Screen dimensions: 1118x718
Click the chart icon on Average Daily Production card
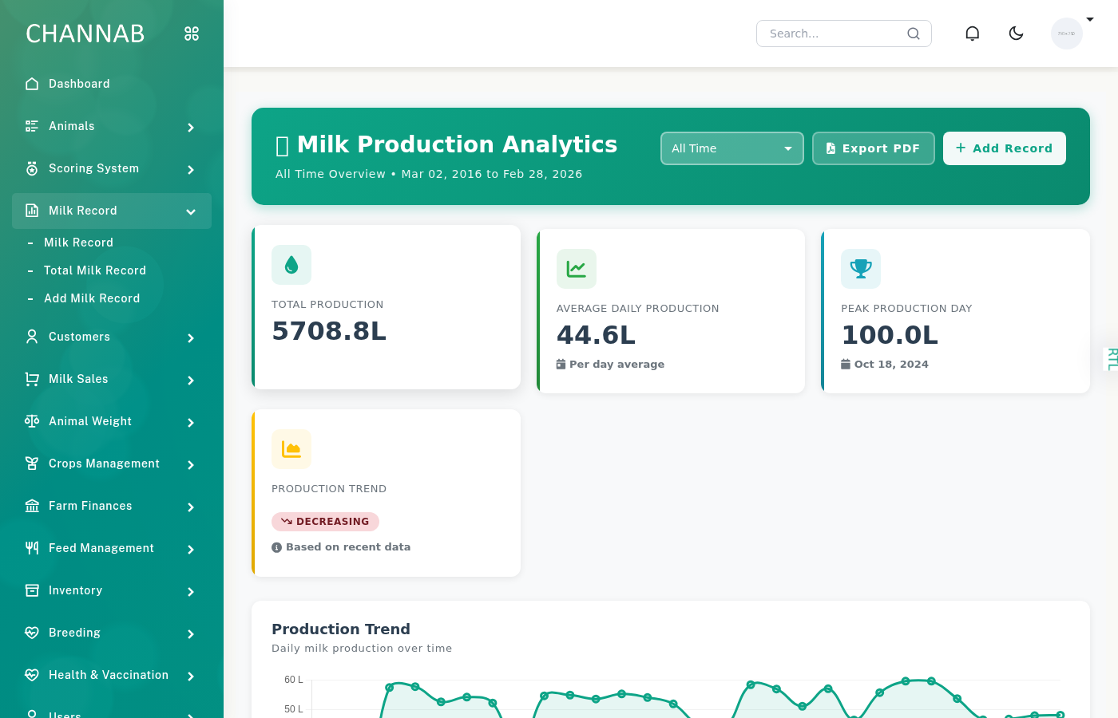pos(576,269)
